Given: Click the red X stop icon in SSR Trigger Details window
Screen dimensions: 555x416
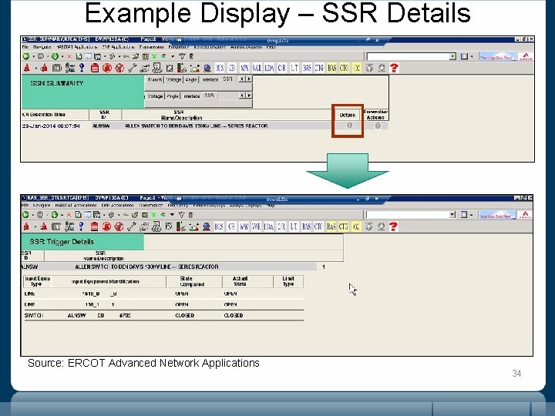Looking at the screenshot, I should [x=69, y=215].
